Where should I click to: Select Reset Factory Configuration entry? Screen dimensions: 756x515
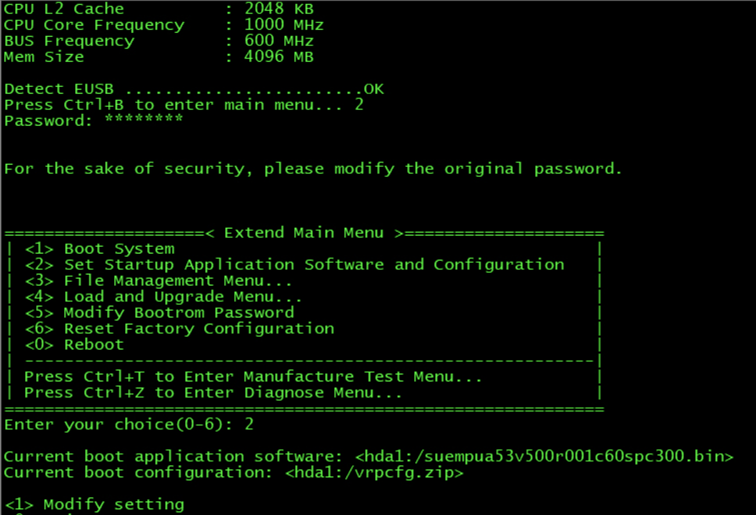[x=179, y=329]
